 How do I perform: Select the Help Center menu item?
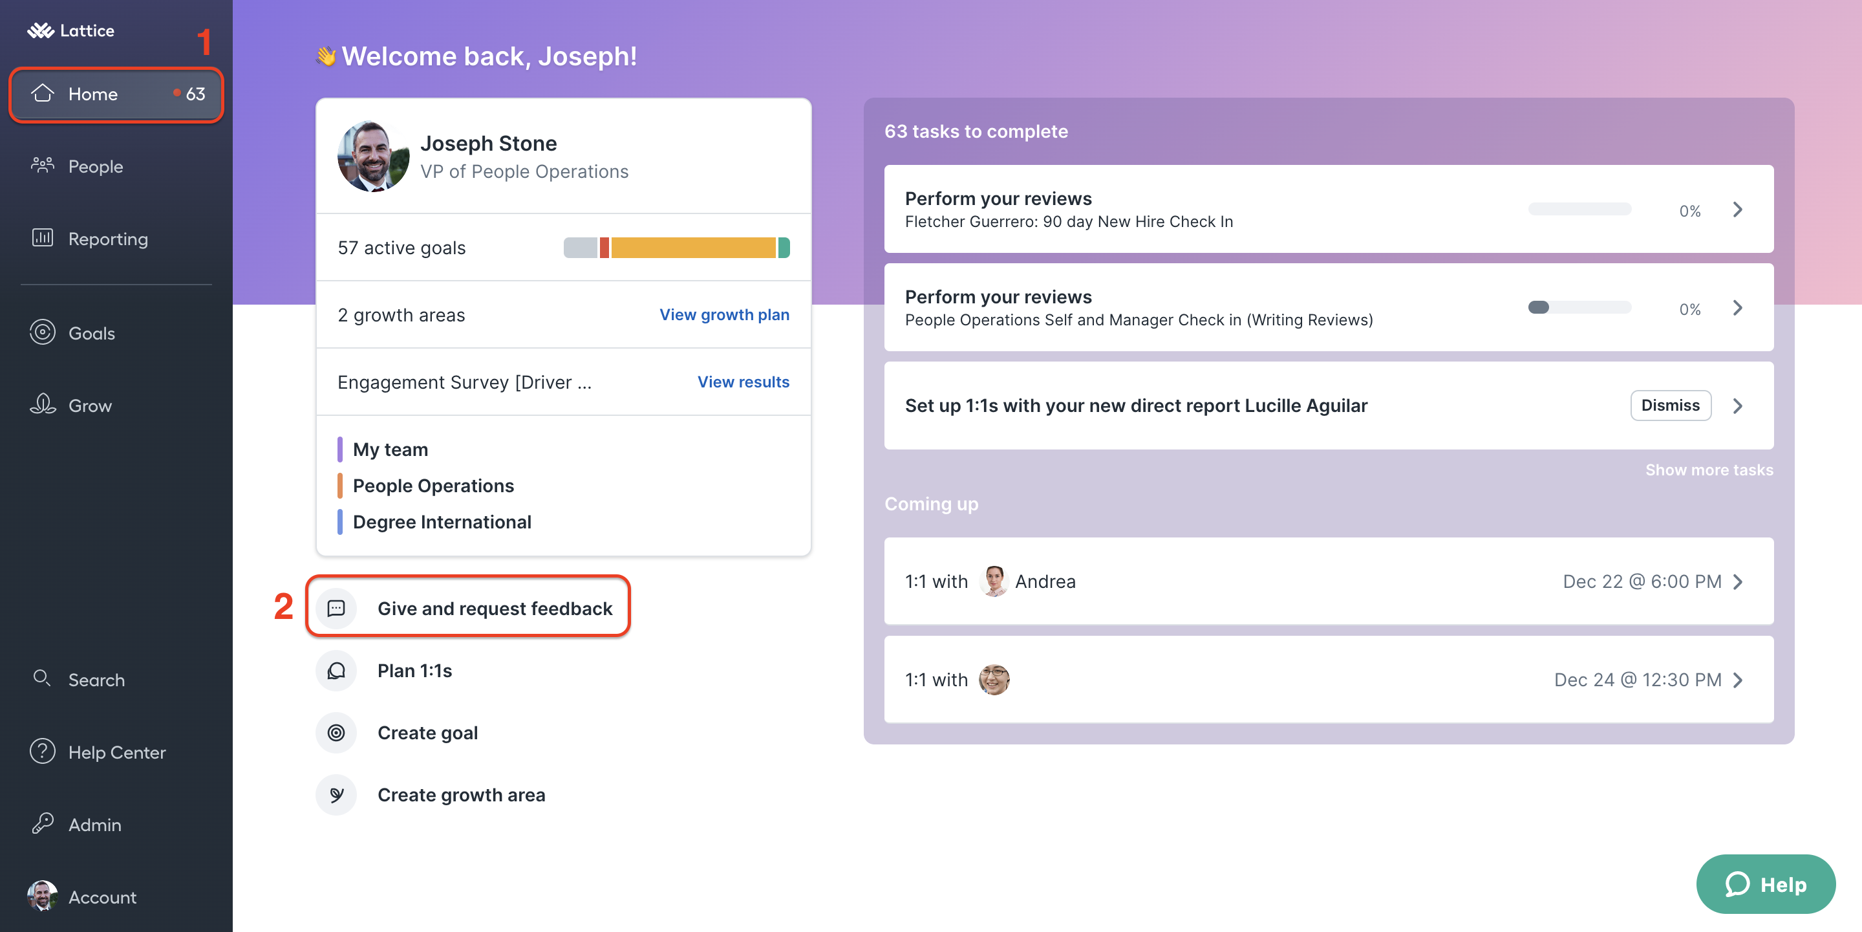(116, 752)
